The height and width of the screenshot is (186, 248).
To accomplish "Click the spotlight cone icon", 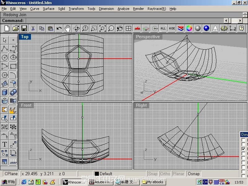I will [x=215, y=29].
